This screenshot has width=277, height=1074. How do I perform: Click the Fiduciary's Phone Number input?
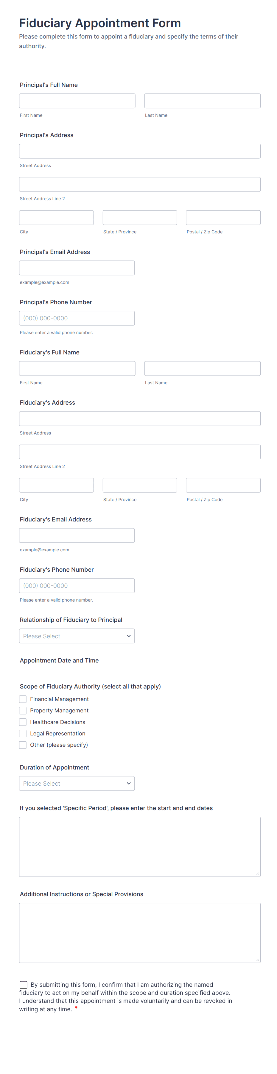77,585
